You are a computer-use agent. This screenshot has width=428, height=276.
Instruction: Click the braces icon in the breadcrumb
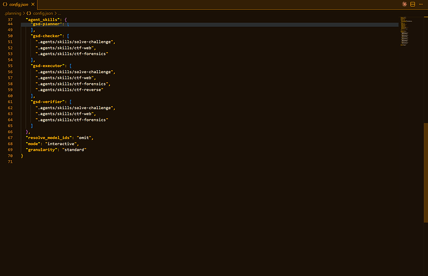29,13
